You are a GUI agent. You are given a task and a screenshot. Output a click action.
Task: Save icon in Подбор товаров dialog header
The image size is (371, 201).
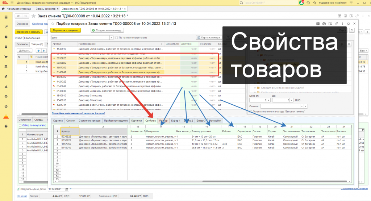318,24
